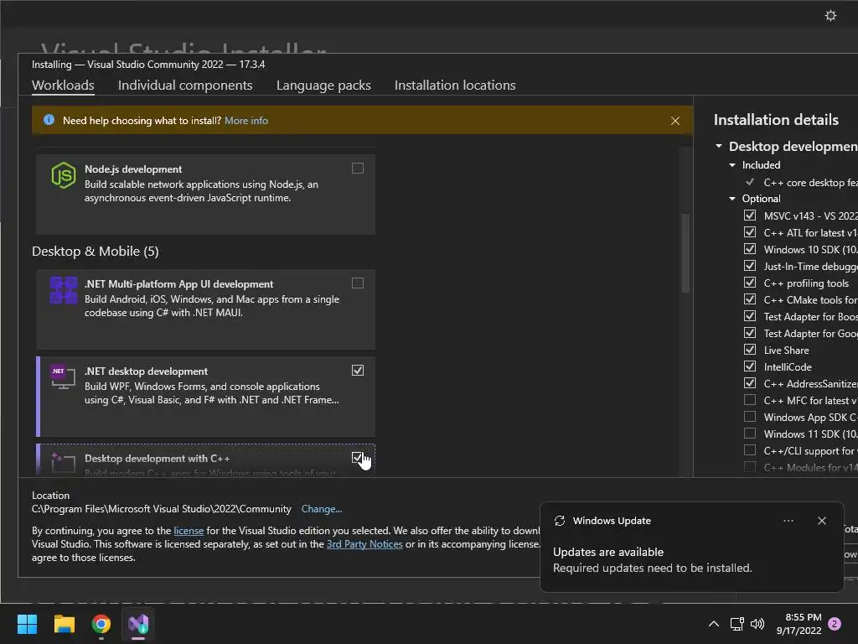
Task: Open the notification options ellipsis menu
Action: click(x=788, y=521)
